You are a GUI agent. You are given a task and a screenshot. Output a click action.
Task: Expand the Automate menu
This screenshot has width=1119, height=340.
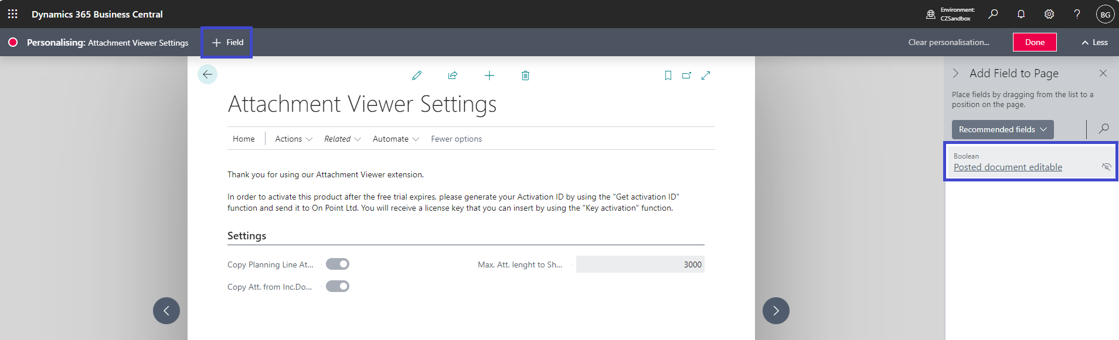[396, 139]
